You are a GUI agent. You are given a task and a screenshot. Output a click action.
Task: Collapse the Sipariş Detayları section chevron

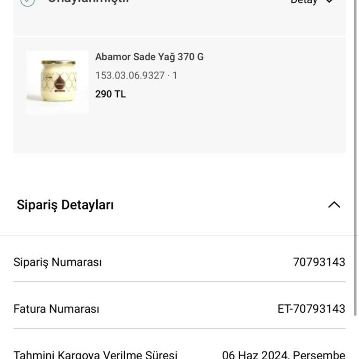pyautogui.click(x=334, y=205)
